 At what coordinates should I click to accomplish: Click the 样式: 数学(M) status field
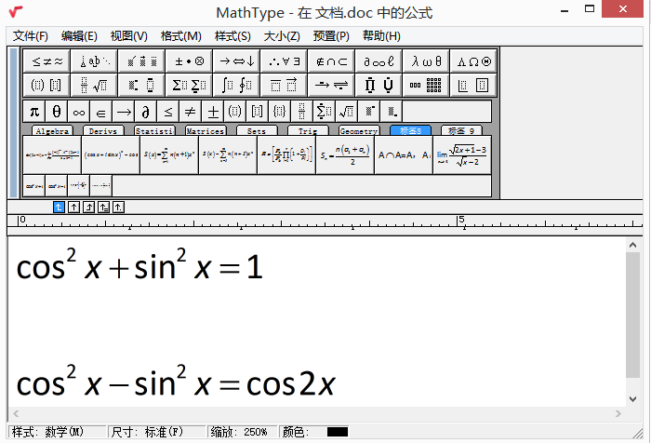click(x=58, y=432)
